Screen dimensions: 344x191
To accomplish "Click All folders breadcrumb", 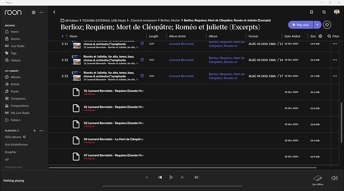I will (69, 20).
